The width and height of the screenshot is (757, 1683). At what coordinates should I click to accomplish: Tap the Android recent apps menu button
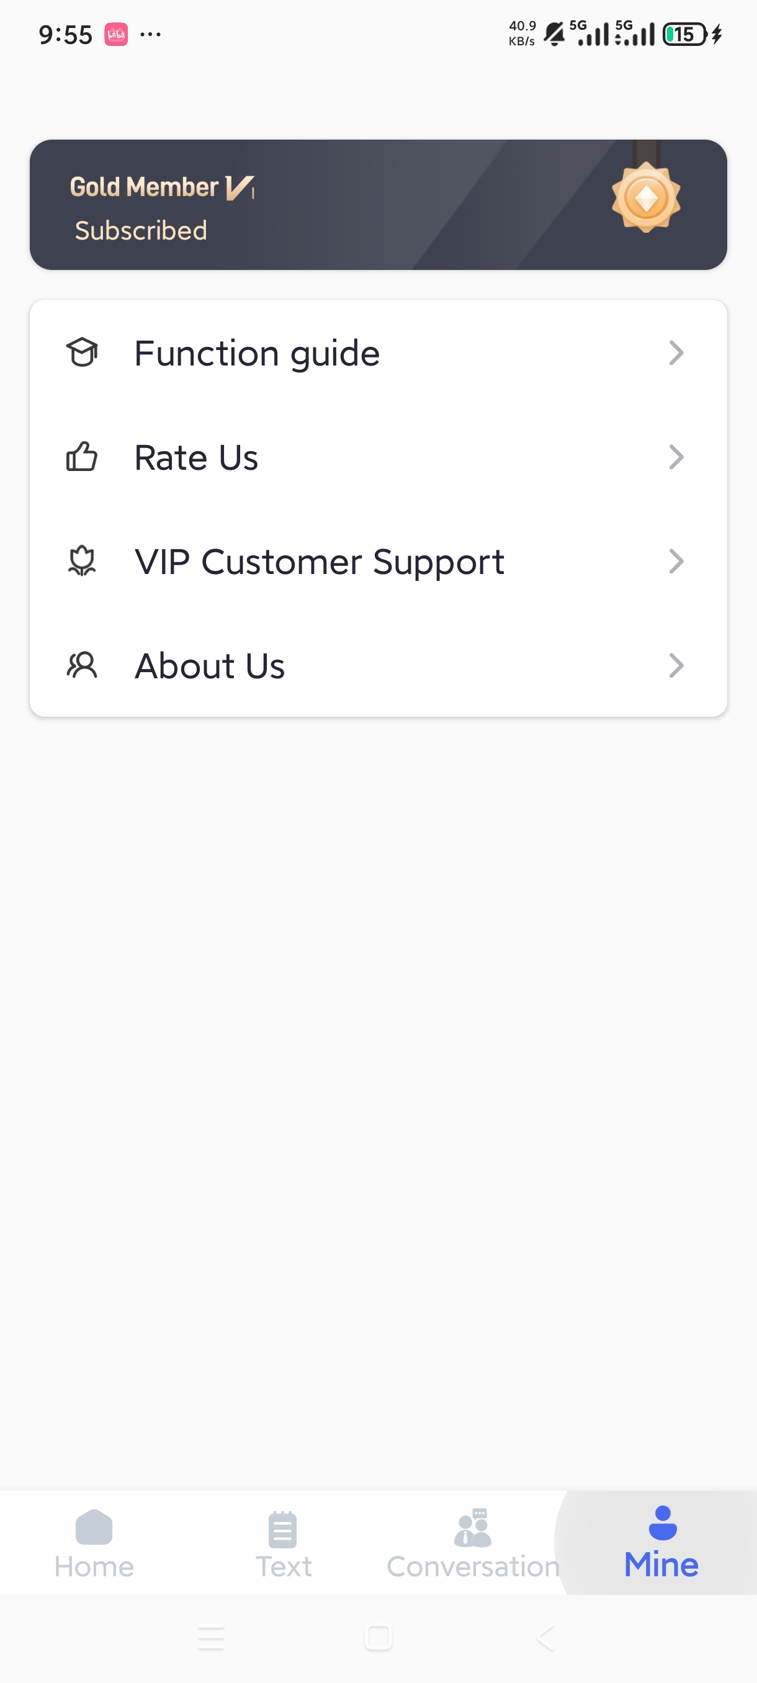coord(211,1638)
